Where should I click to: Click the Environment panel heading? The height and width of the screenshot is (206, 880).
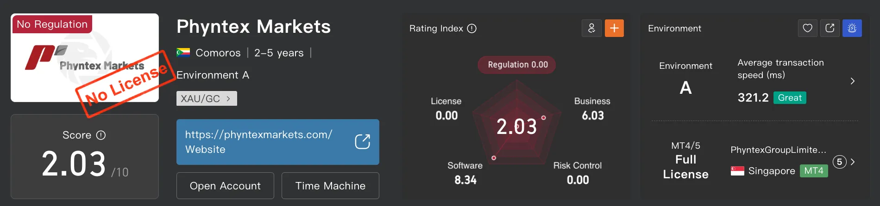click(674, 29)
